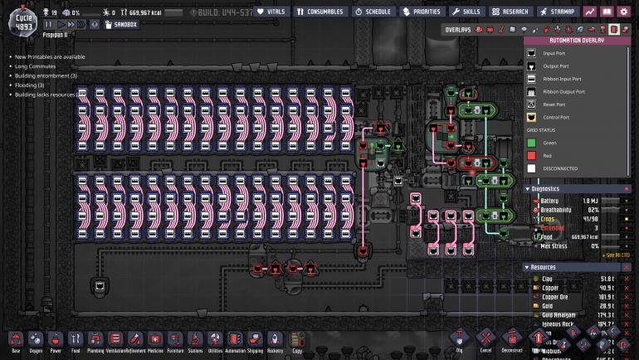The image size is (639, 360).
Task: Open the Oxygen build category
Action: point(36,341)
